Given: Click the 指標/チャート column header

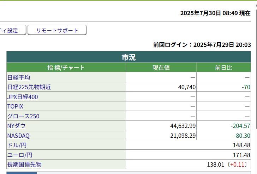Looking at the screenshot, I should coord(66,68).
